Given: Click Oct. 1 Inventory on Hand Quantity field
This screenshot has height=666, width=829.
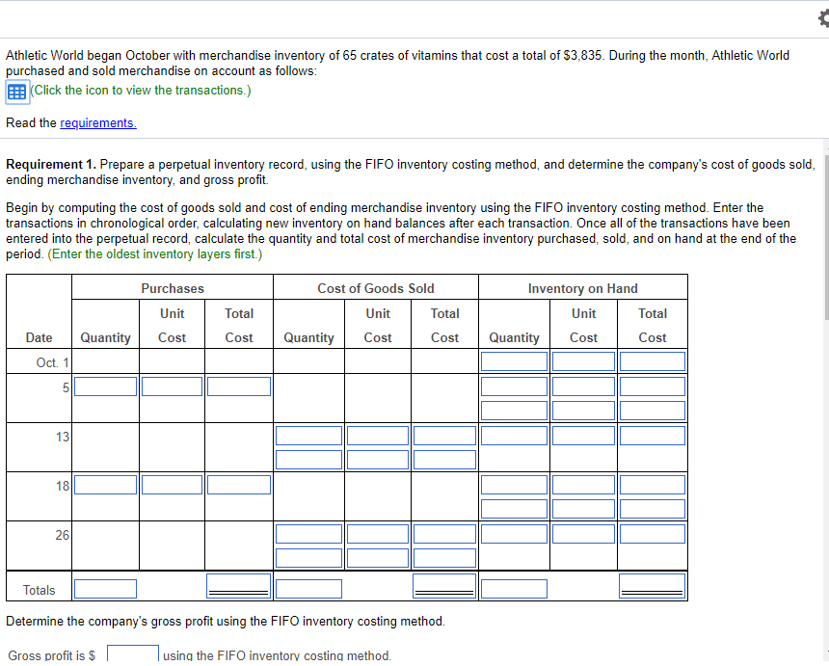Looking at the screenshot, I should tap(514, 360).
